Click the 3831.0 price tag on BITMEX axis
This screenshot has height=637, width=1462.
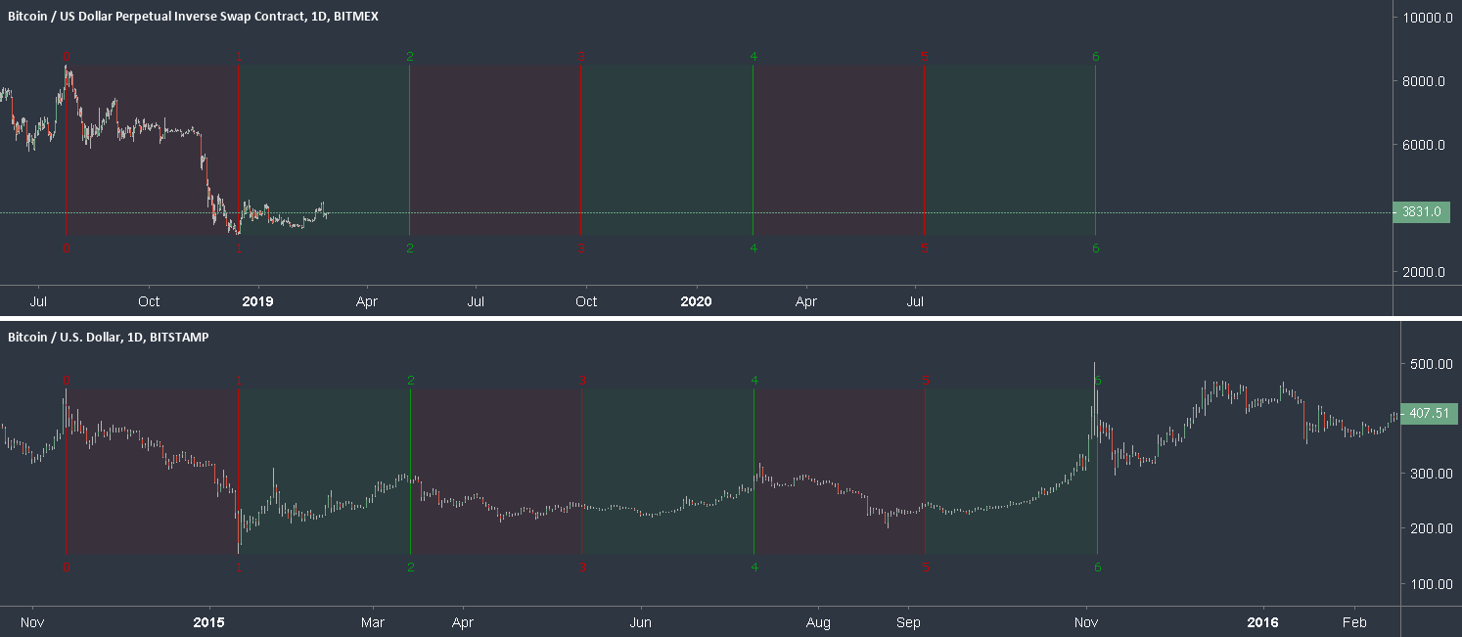coord(1420,211)
